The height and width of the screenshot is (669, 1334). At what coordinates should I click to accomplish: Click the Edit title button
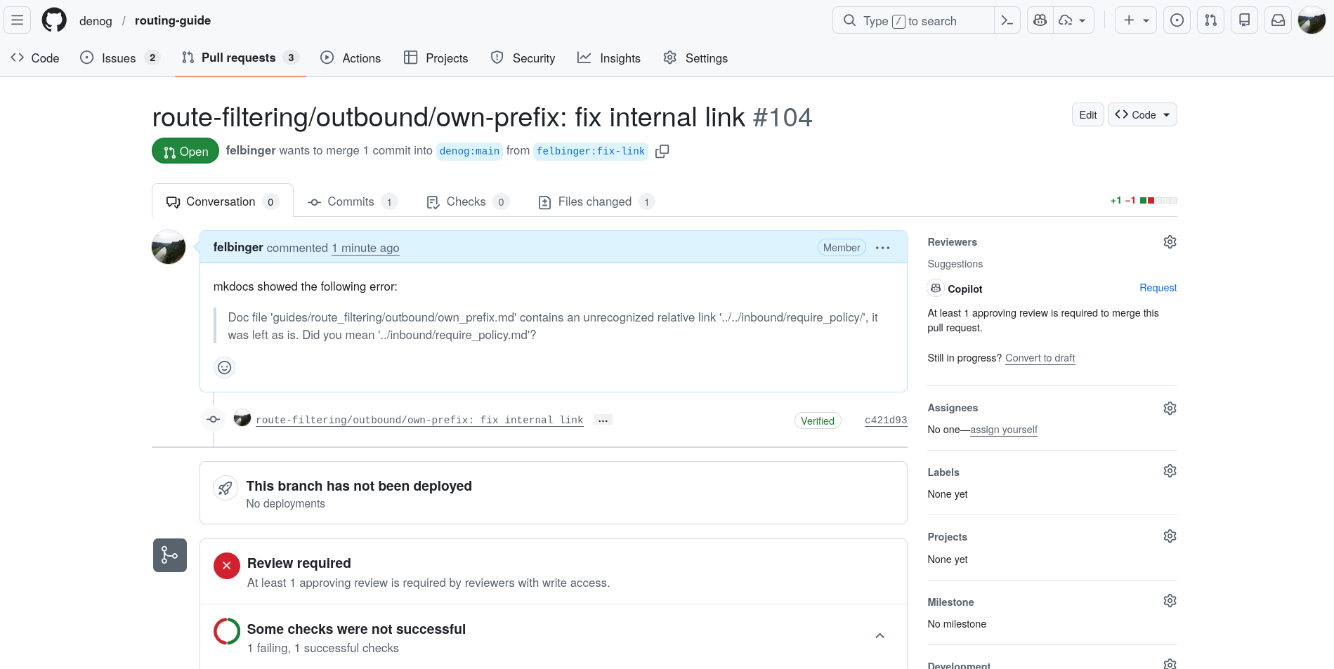1087,115
